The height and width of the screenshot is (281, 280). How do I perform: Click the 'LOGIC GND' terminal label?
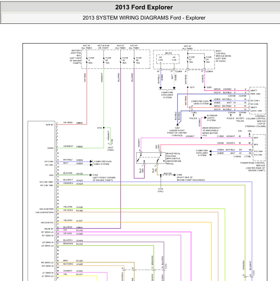[x=256, y=111]
